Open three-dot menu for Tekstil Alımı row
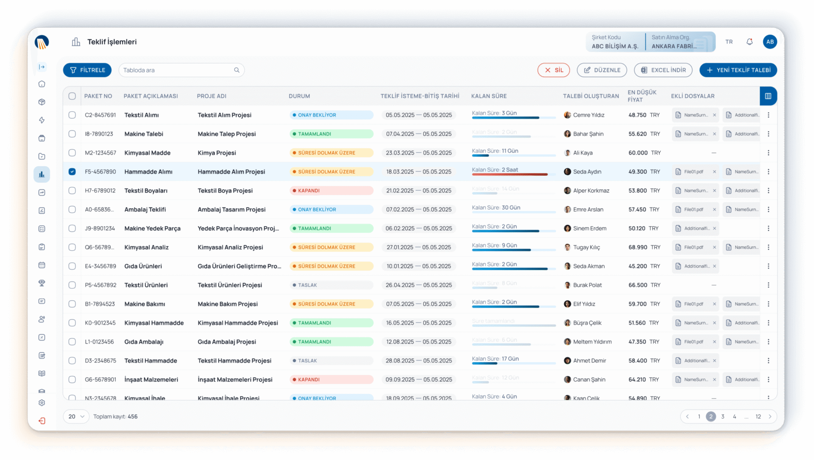This screenshot has width=814, height=460. [x=768, y=115]
